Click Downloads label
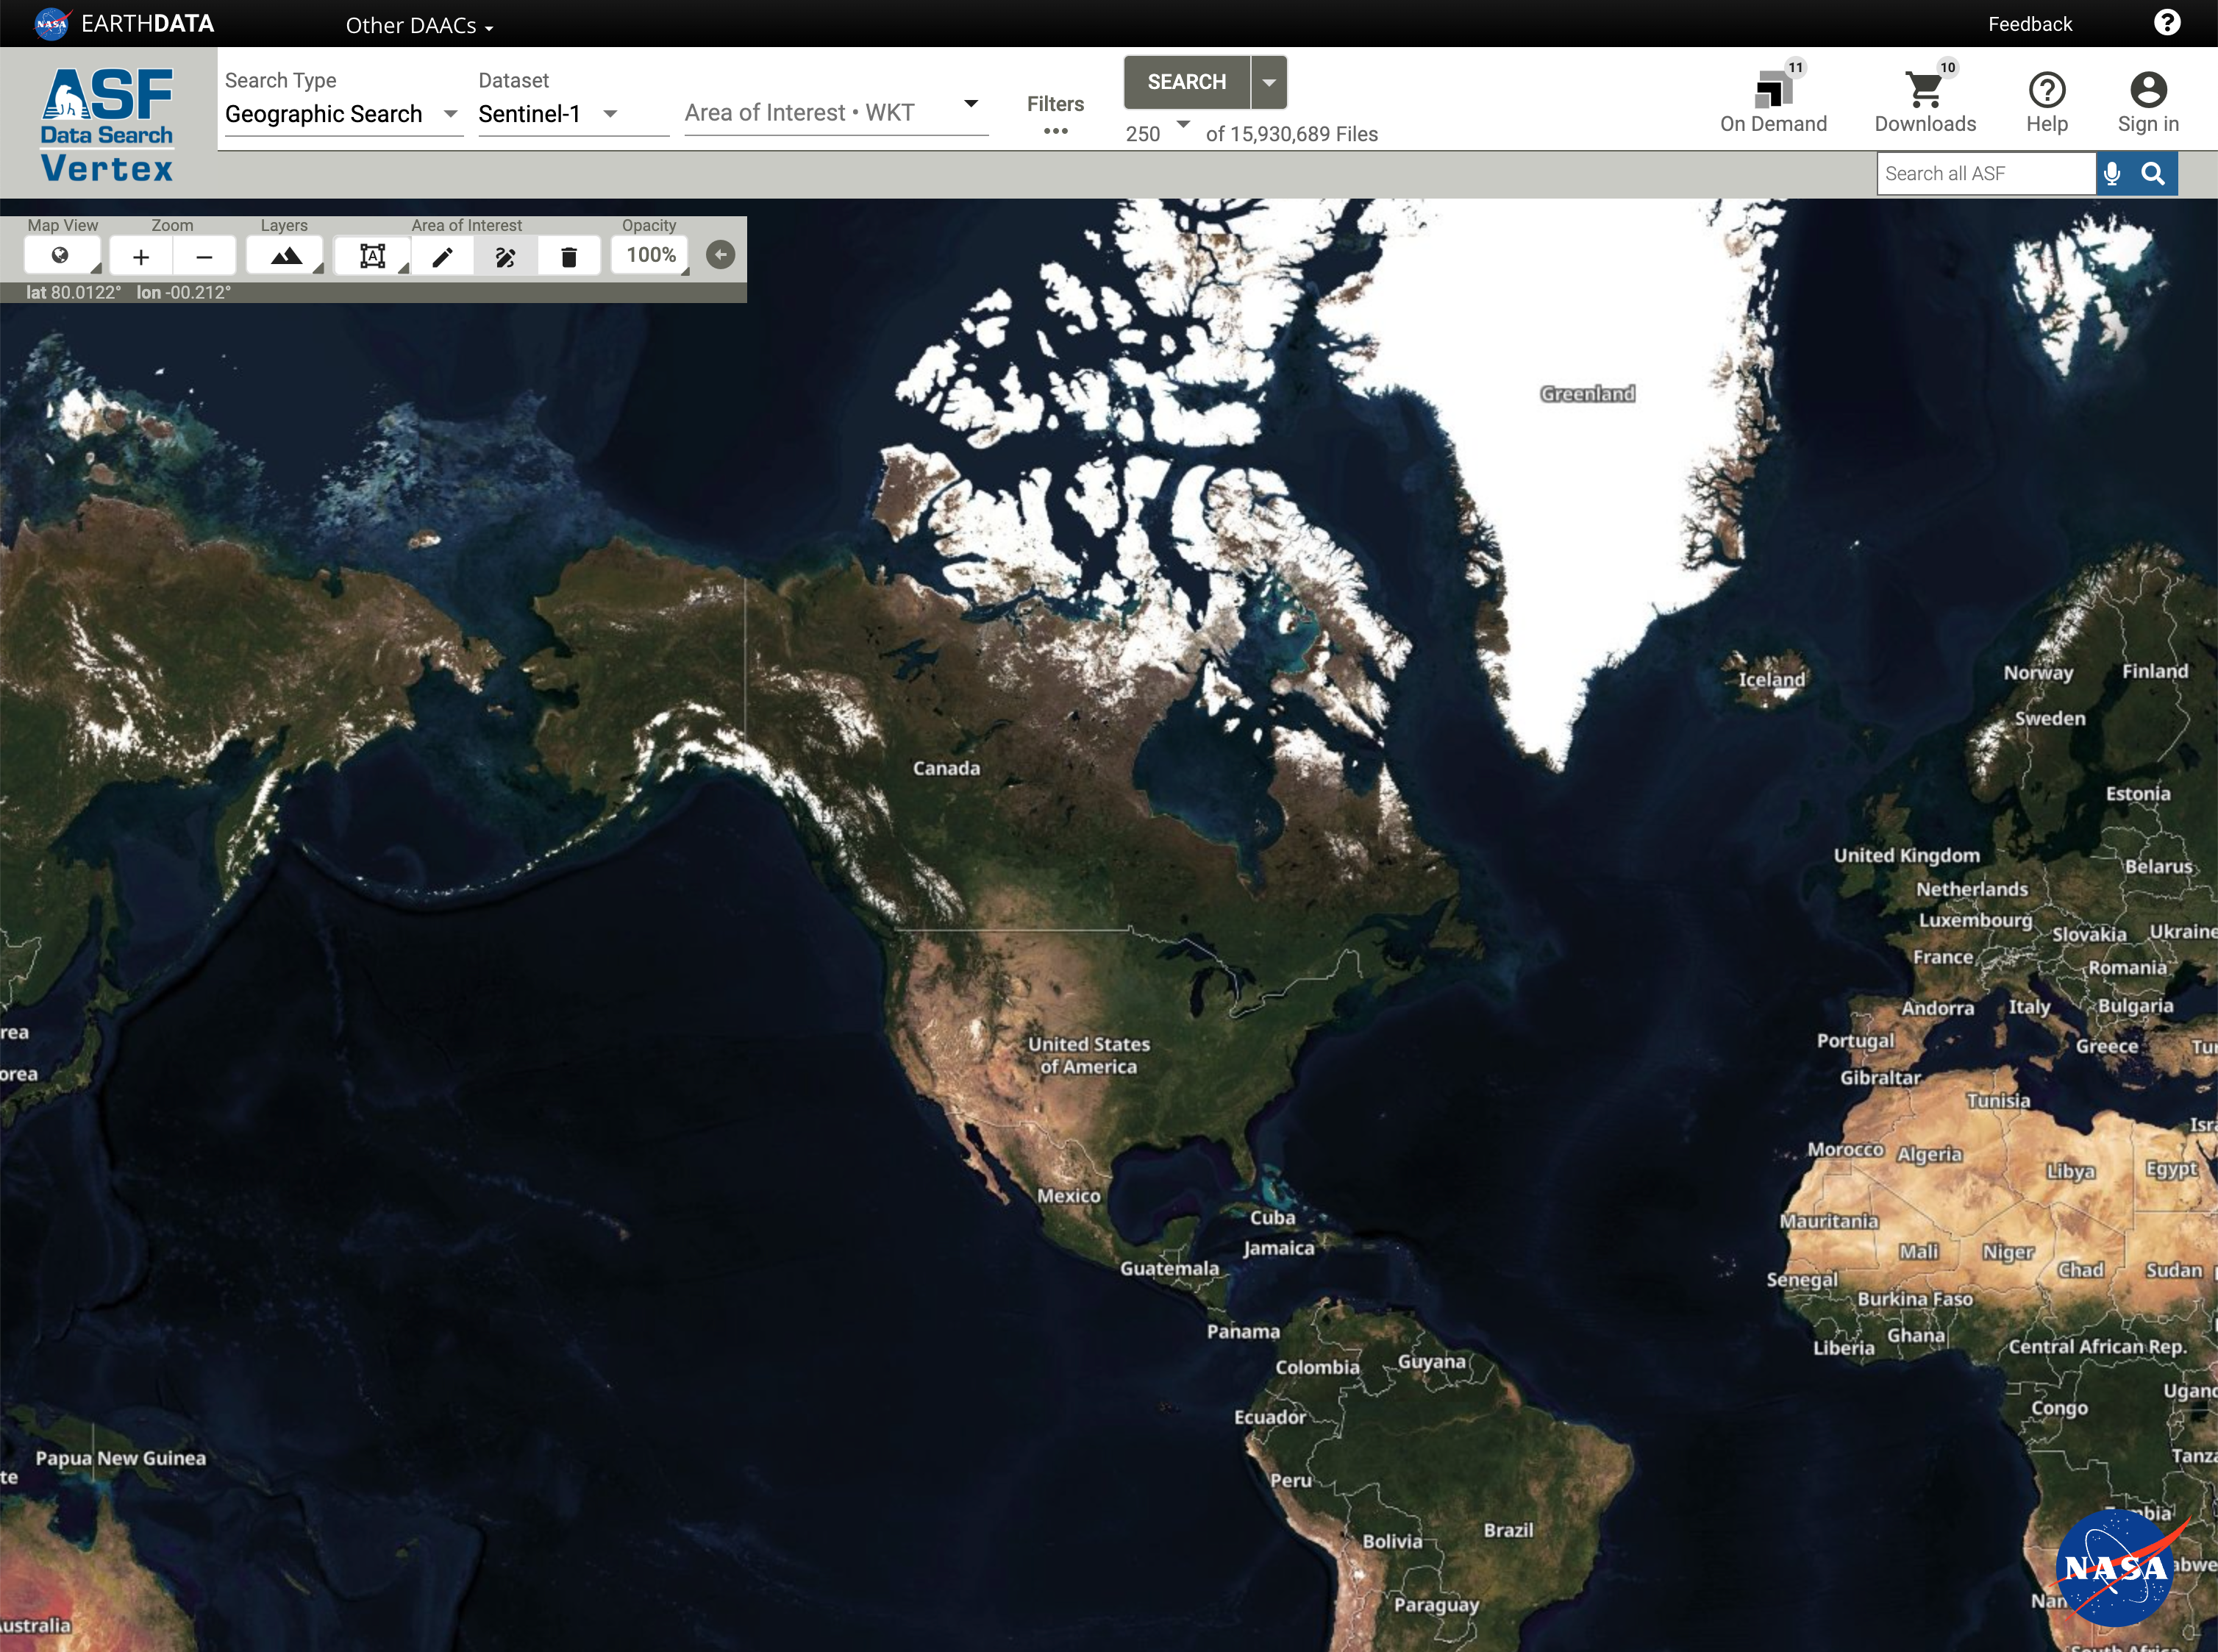The image size is (2218, 1652). point(1925,124)
